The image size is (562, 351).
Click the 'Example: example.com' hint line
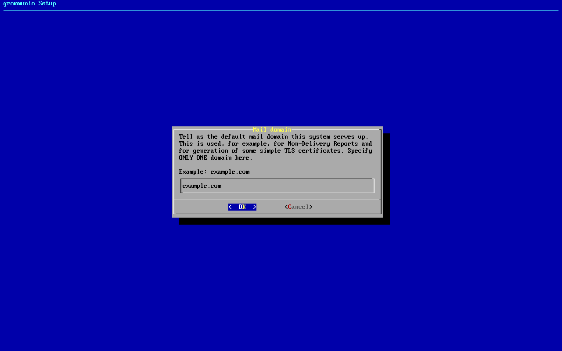(214, 172)
